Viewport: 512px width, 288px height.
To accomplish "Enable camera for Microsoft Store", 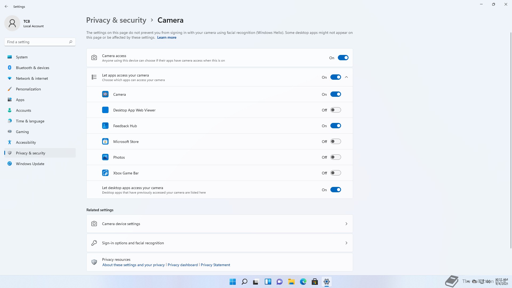I will point(335,141).
